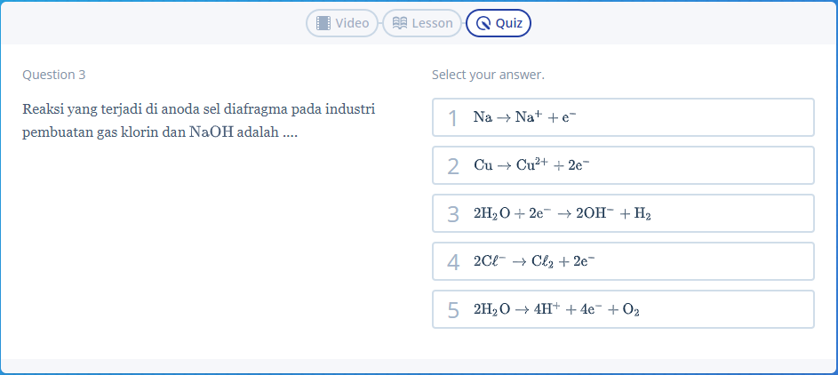Pick answer 3 with 2OH⁻ + H₂

click(x=623, y=213)
